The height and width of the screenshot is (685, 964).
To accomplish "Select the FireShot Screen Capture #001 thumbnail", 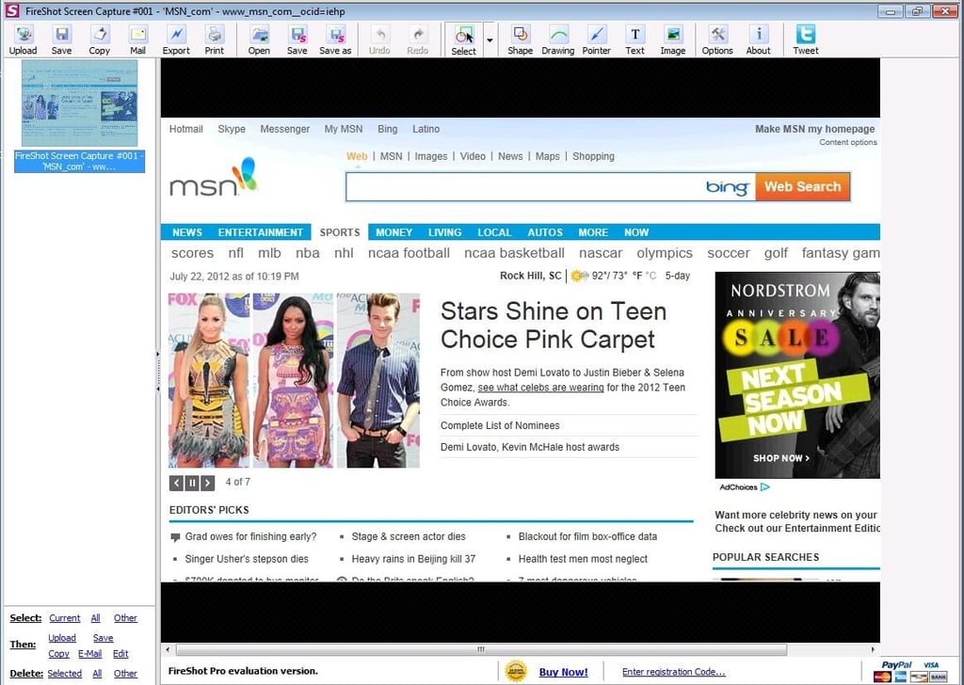I will (x=79, y=116).
